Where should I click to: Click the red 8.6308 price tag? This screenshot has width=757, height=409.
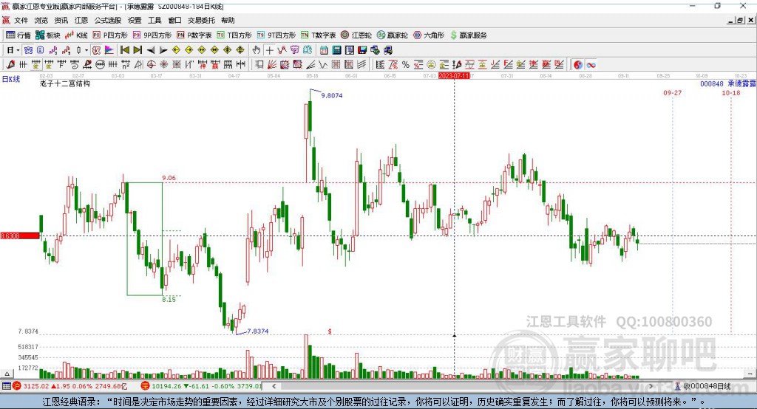tap(20, 236)
